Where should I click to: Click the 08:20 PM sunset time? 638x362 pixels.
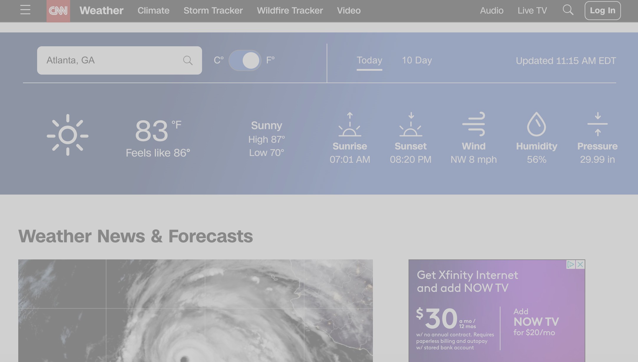(411, 159)
